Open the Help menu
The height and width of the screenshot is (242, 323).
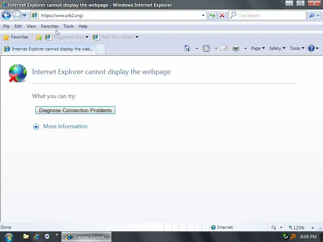(83, 26)
